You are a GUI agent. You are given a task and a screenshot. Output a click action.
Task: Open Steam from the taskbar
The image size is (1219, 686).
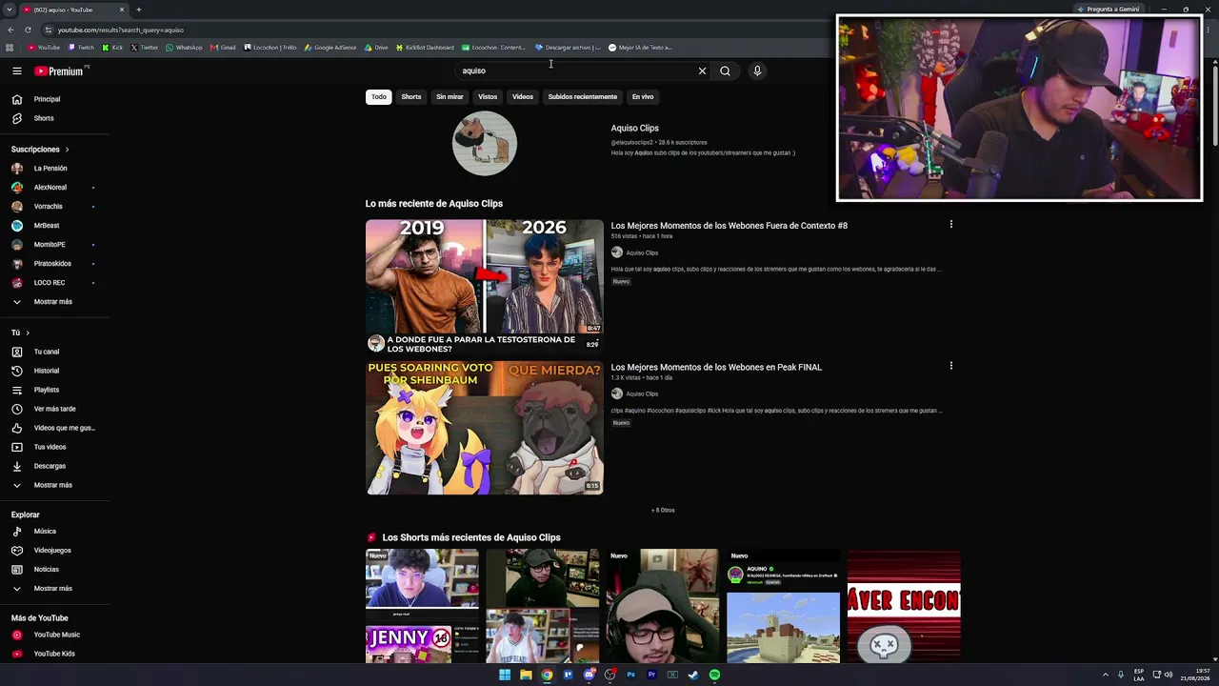693,675
